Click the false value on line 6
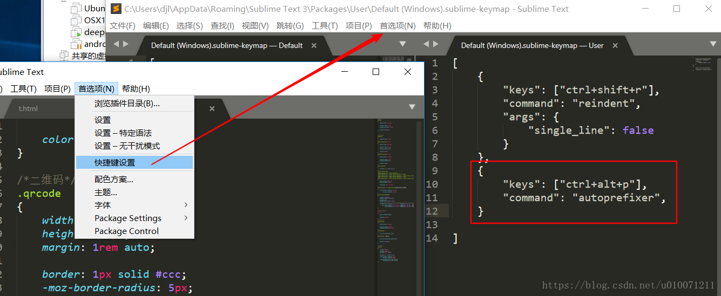Viewport: 721px width, 296px height. (x=638, y=130)
